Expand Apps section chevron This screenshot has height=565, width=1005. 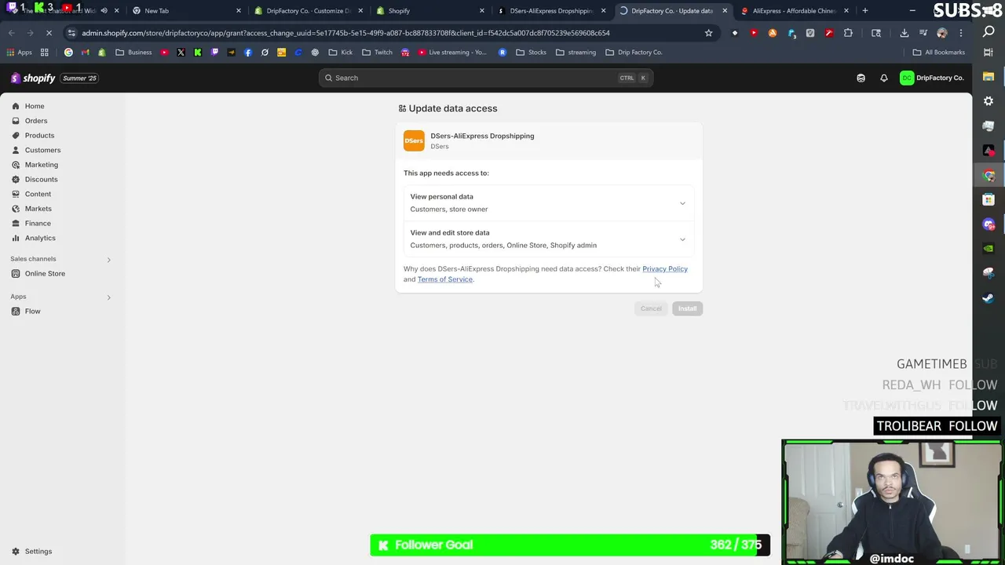(108, 297)
